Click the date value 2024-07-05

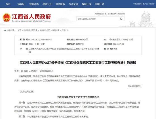[x=118, y=44]
